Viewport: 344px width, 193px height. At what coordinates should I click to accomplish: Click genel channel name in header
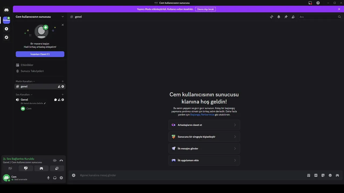78,17
